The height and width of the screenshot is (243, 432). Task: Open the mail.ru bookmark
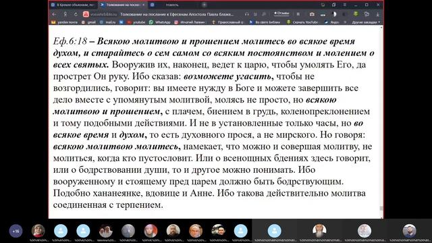[x=108, y=22]
